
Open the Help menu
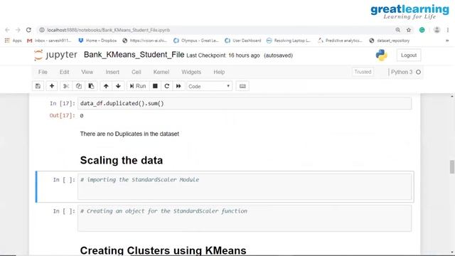219,72
